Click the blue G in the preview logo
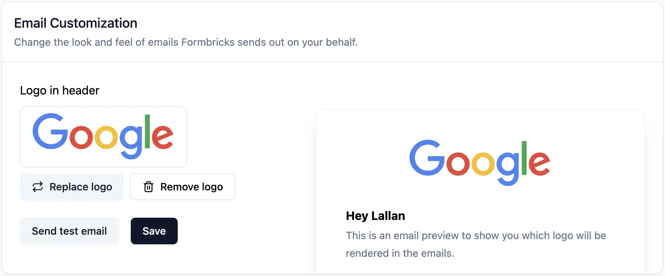The image size is (665, 276). 427,158
